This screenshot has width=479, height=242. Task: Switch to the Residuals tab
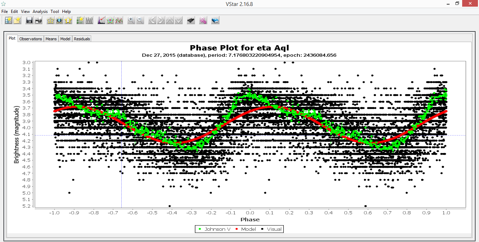[82, 39]
